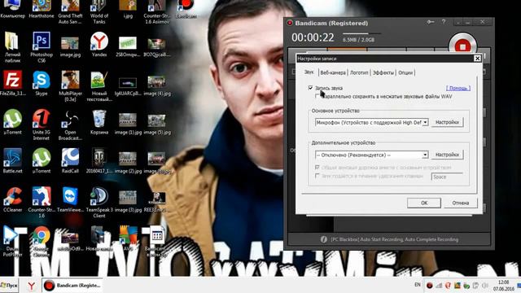Toggle the Запись звука checkbox
This screenshot has width=521, height=293.
coord(310,88)
